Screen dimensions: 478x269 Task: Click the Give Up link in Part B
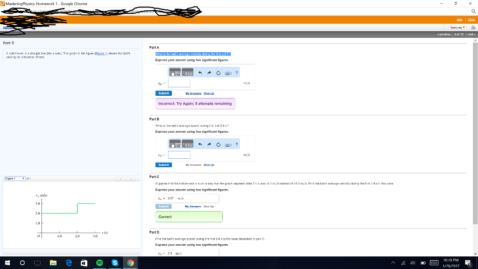point(209,164)
